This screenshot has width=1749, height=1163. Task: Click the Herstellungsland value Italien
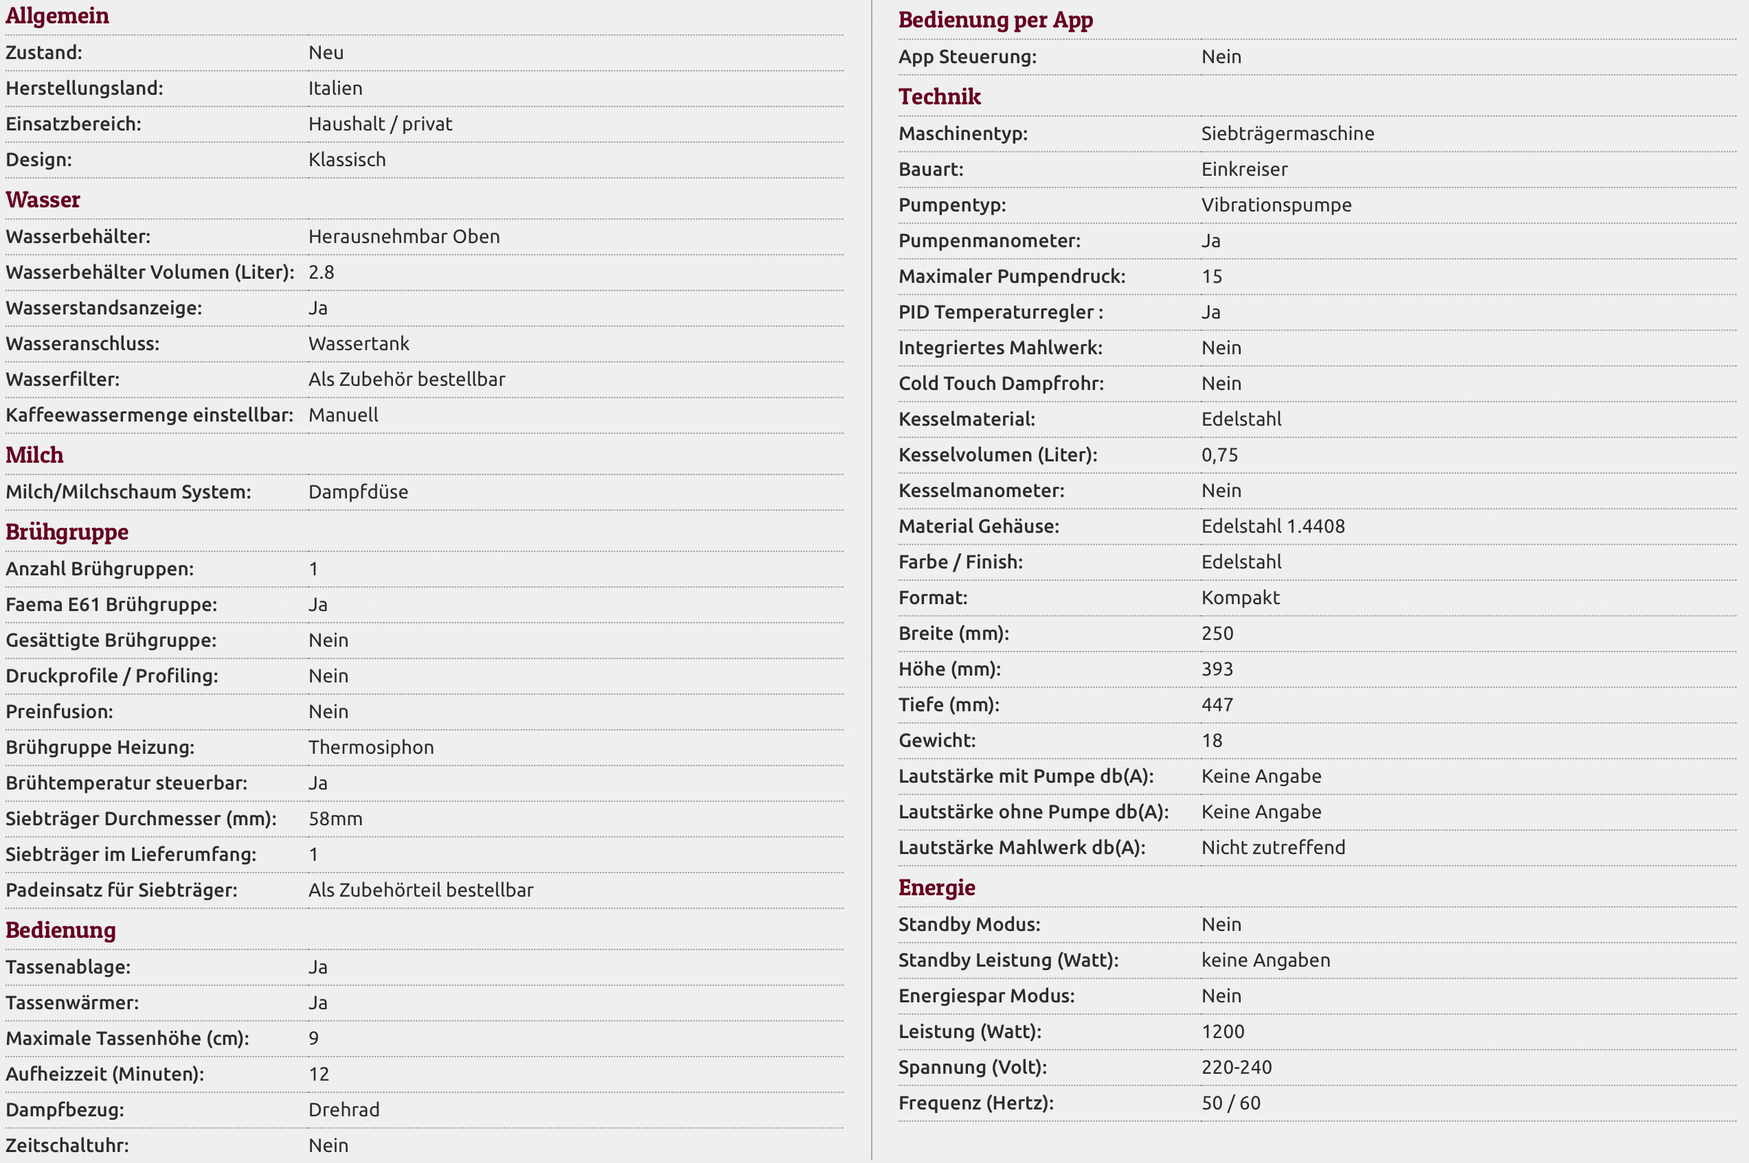pos(335,89)
